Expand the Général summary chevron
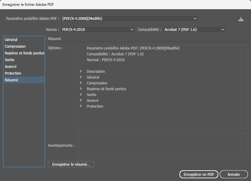The image size is (251, 181). point(81,77)
